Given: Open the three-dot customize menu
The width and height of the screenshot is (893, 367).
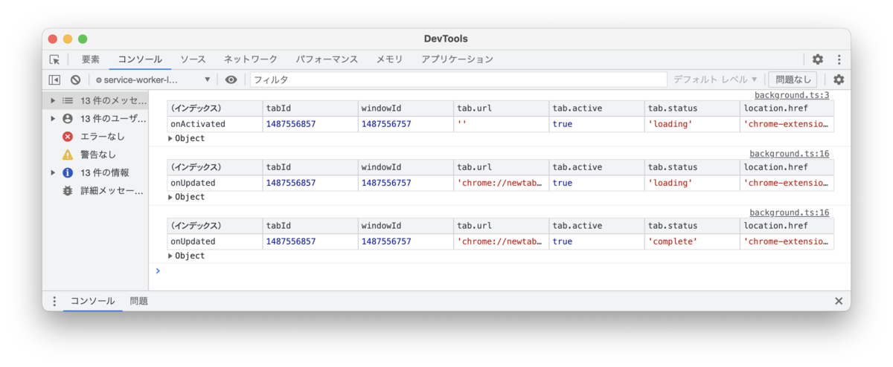Looking at the screenshot, I should (x=839, y=59).
